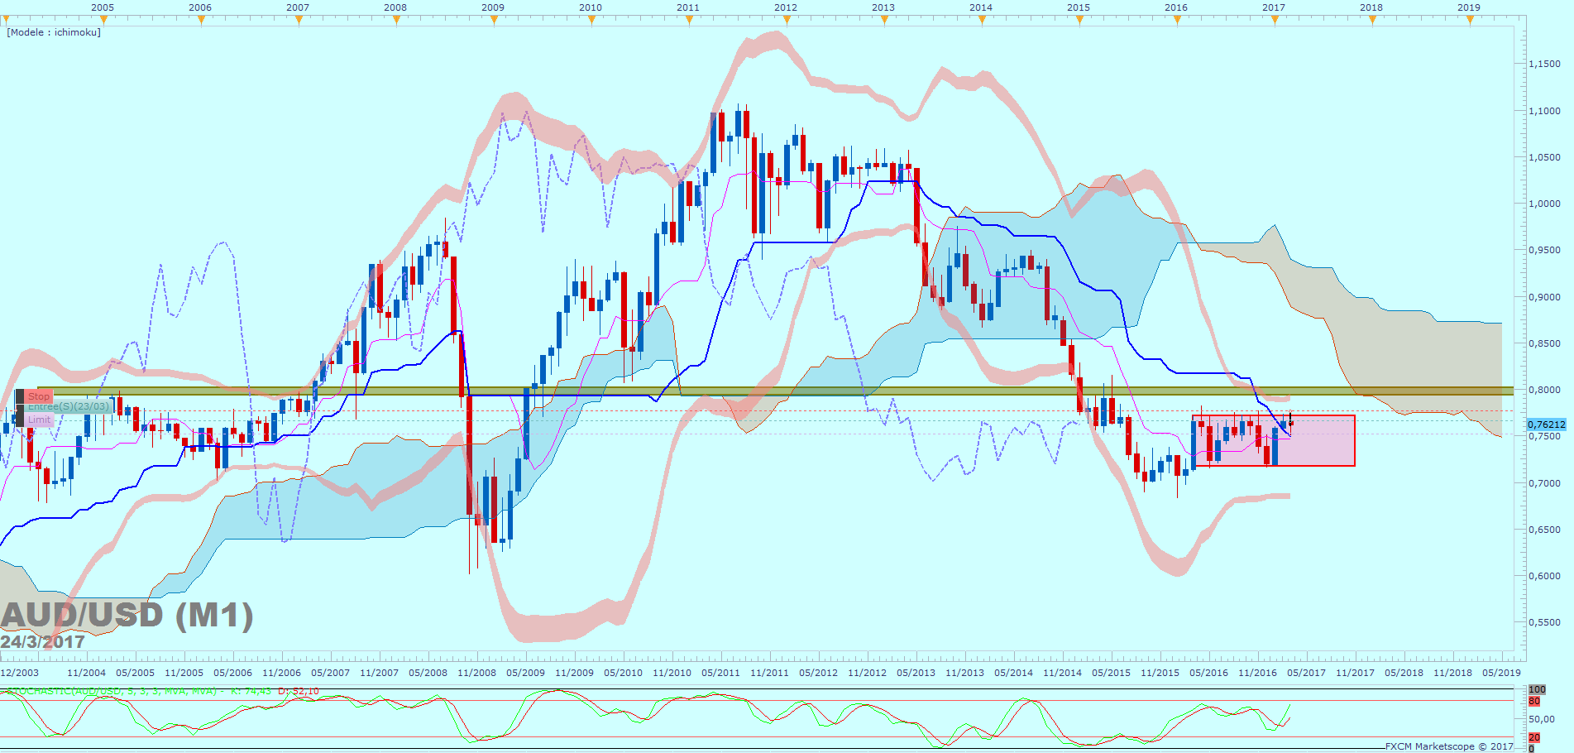Go to the 2013 year marker

click(883, 7)
